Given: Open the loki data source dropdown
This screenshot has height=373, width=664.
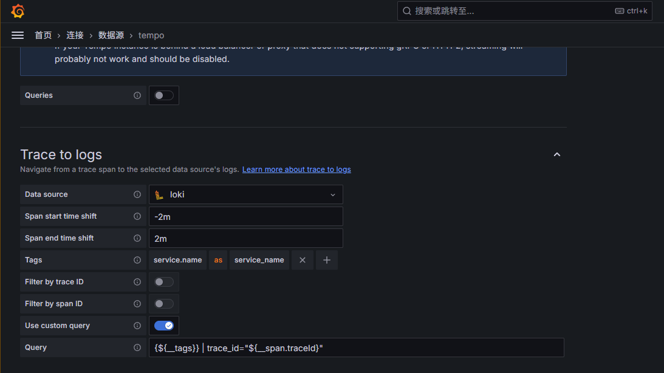Looking at the screenshot, I should click(x=245, y=194).
